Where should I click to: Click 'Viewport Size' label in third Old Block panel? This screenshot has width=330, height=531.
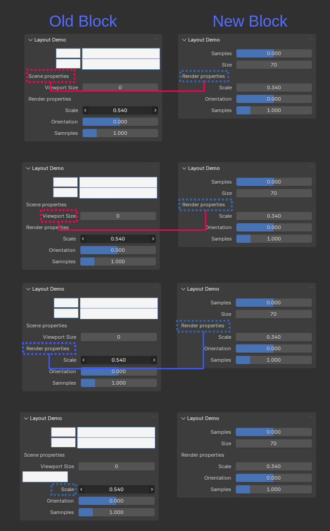coord(59,337)
